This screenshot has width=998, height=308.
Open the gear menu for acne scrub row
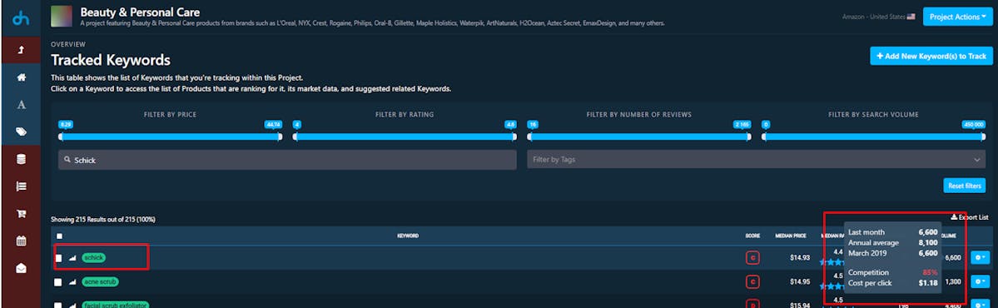point(981,281)
